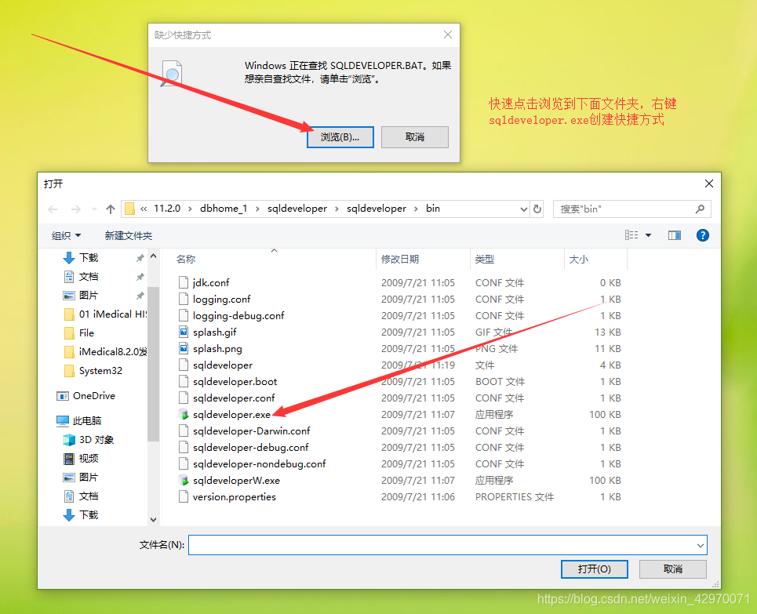The image size is (757, 614).
Task: Click the 打开(O) button
Action: [595, 569]
